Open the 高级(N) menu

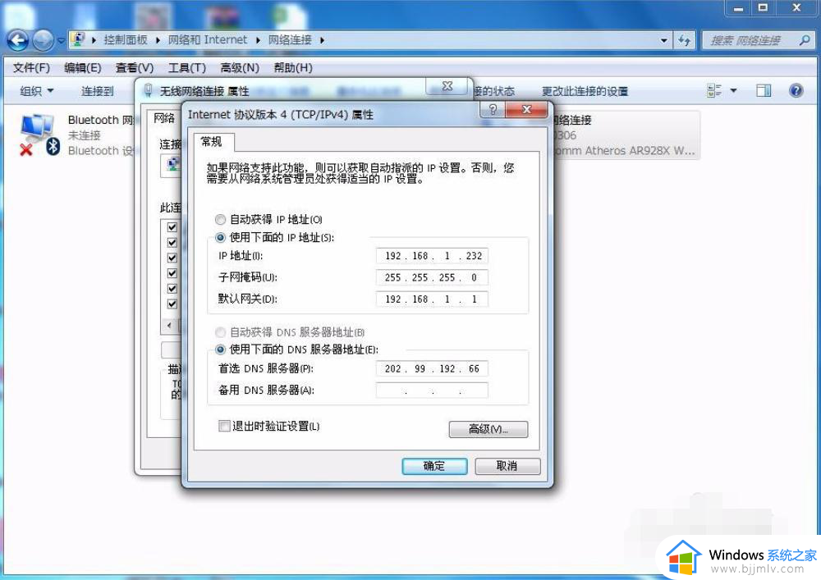tap(240, 67)
